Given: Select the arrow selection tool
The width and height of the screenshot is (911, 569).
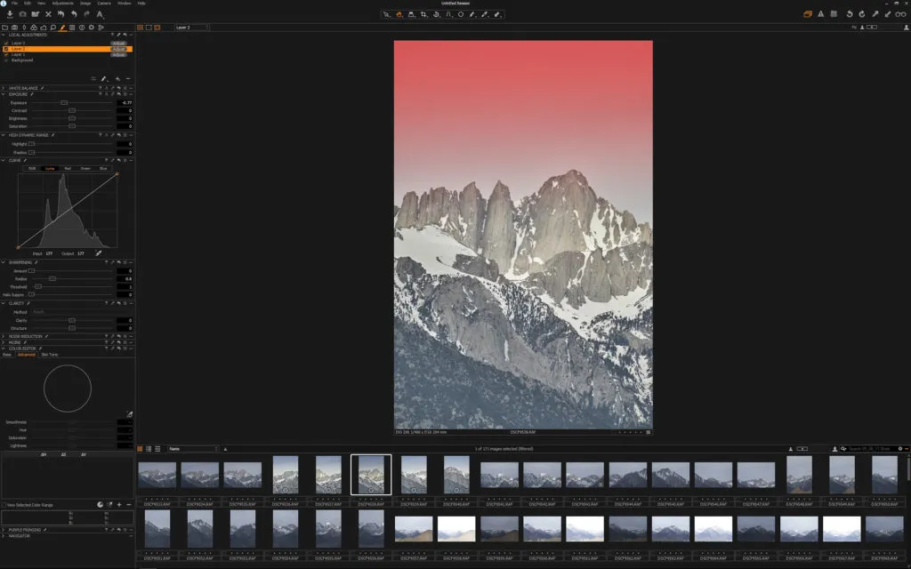Looking at the screenshot, I should click(386, 14).
